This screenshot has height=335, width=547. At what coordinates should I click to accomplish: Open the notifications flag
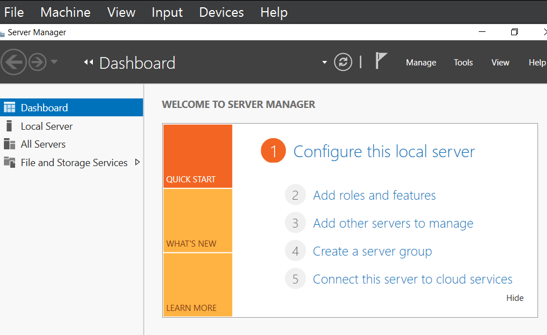point(381,60)
